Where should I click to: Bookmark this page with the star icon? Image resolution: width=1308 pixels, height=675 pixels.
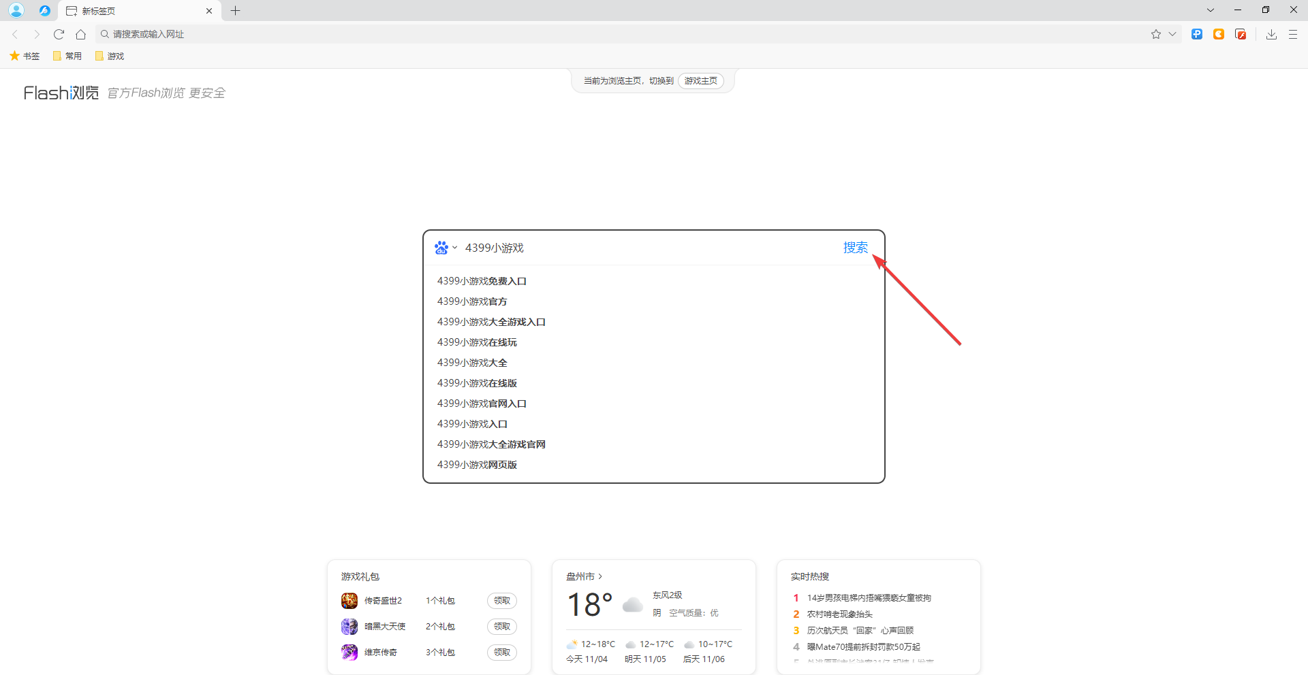coord(1156,34)
